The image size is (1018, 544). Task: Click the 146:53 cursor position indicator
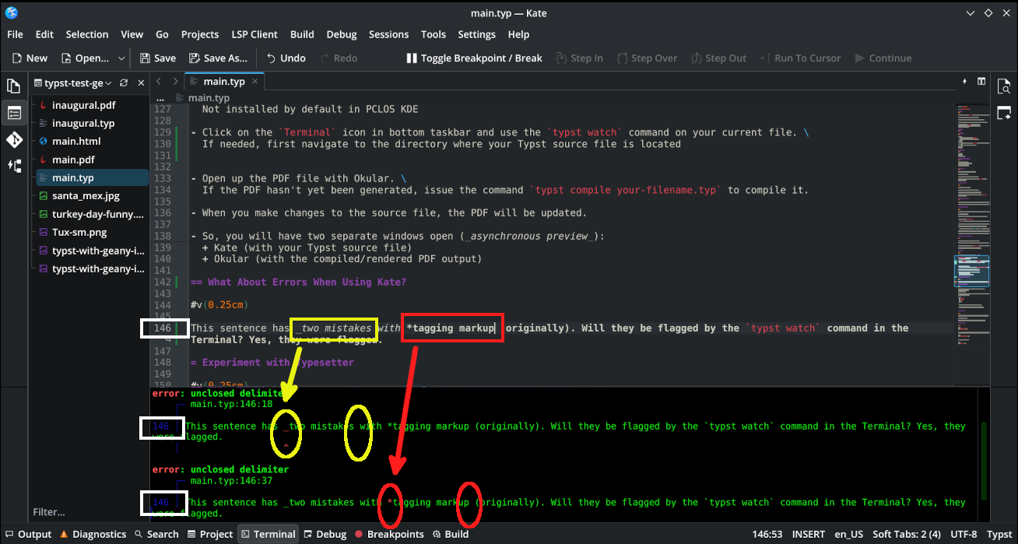coord(767,534)
